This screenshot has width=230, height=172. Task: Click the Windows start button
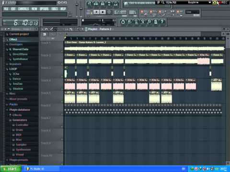coord(11,169)
